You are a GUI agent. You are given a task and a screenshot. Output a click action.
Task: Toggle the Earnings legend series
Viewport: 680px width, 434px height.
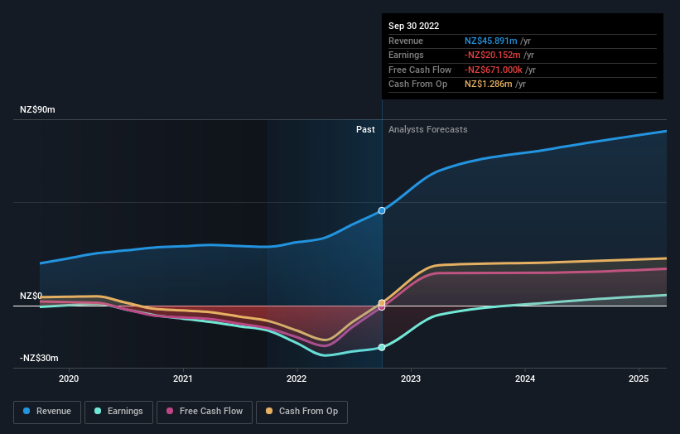pos(118,412)
